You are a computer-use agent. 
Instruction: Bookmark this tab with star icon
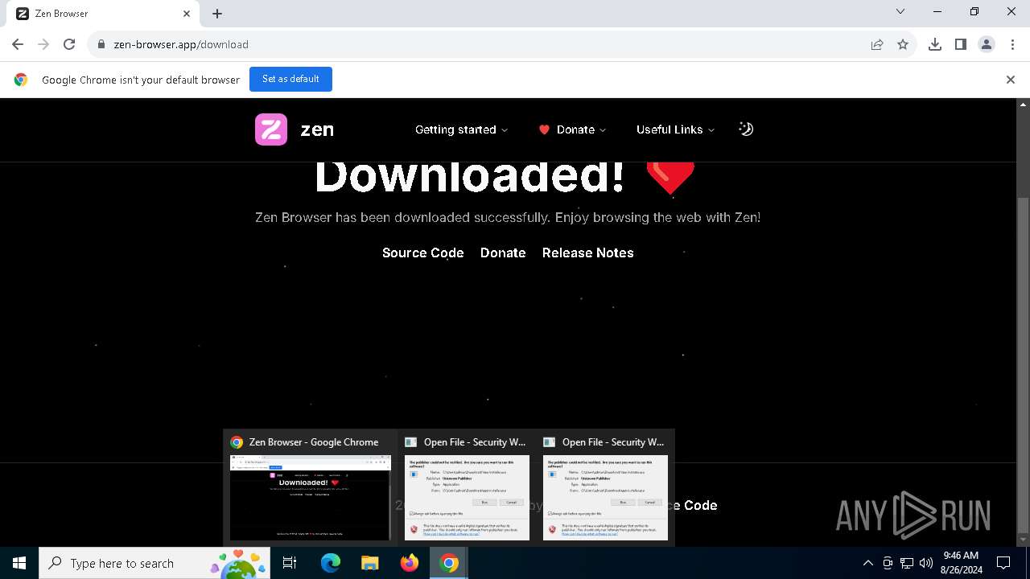tap(903, 44)
